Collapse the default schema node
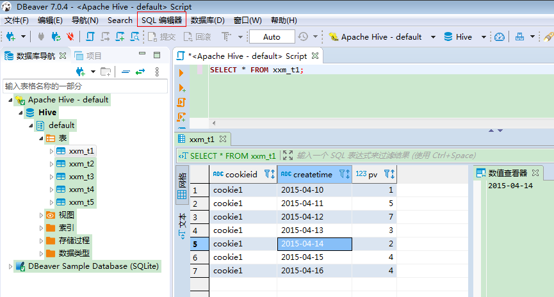 pyautogui.click(x=31, y=125)
